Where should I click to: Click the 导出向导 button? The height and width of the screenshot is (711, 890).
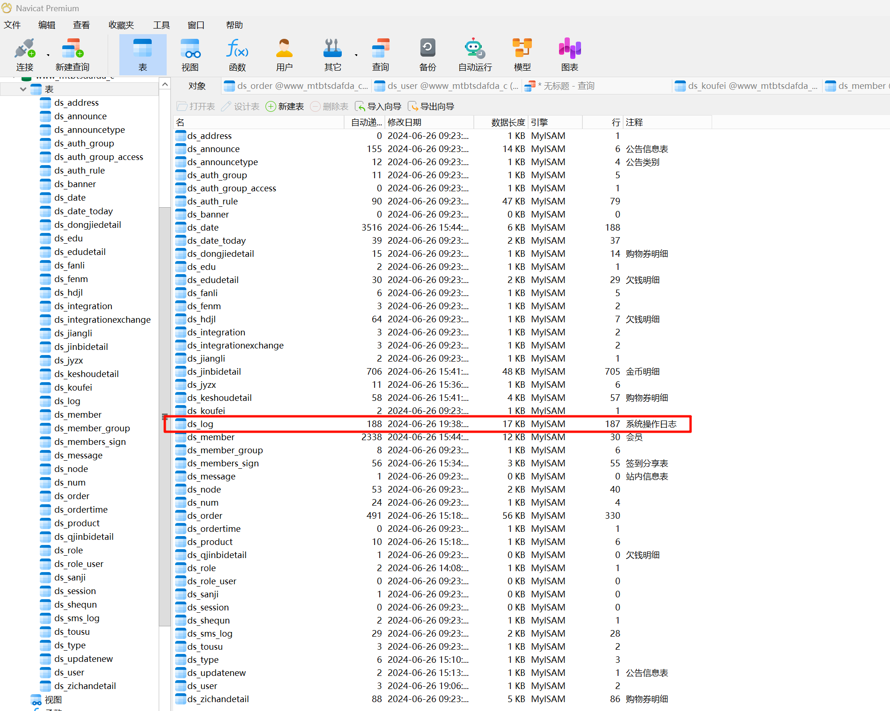431,107
